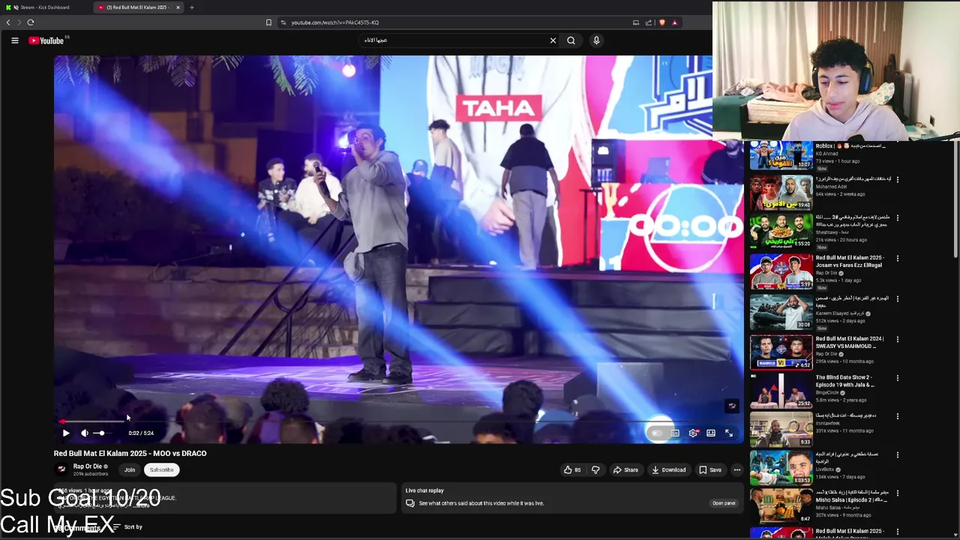Open options menu for The Blind Date Show
Screen dimensions: 960x540
[898, 378]
